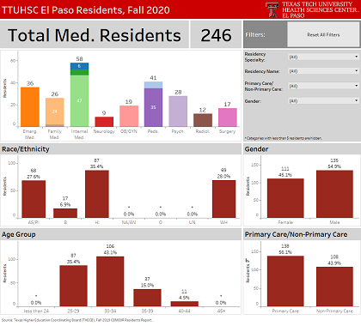Select the pink OB/GYN bar

tap(129, 116)
